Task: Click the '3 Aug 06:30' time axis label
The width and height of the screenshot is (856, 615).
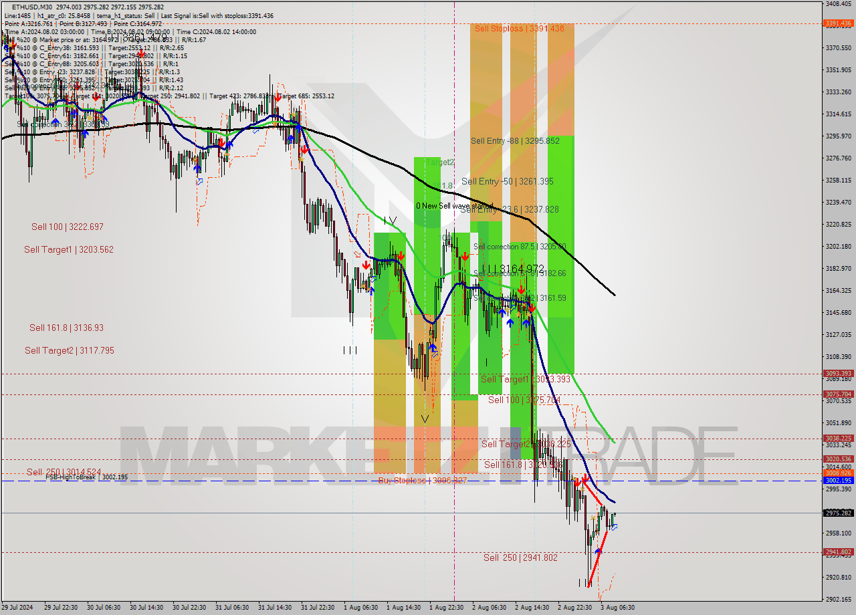Action: [616, 608]
